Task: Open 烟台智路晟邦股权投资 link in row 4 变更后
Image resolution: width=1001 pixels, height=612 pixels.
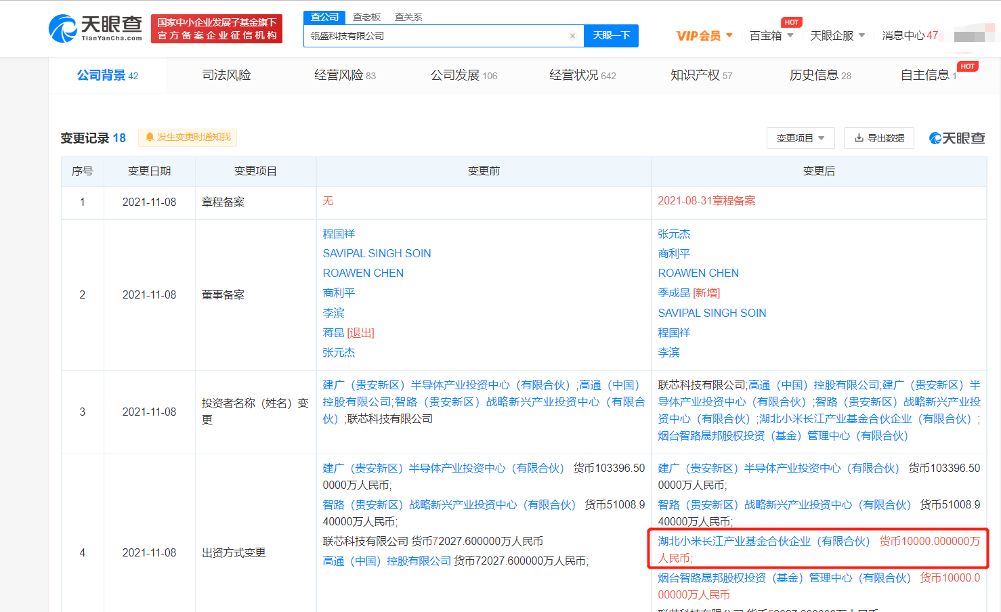Action: 784,578
